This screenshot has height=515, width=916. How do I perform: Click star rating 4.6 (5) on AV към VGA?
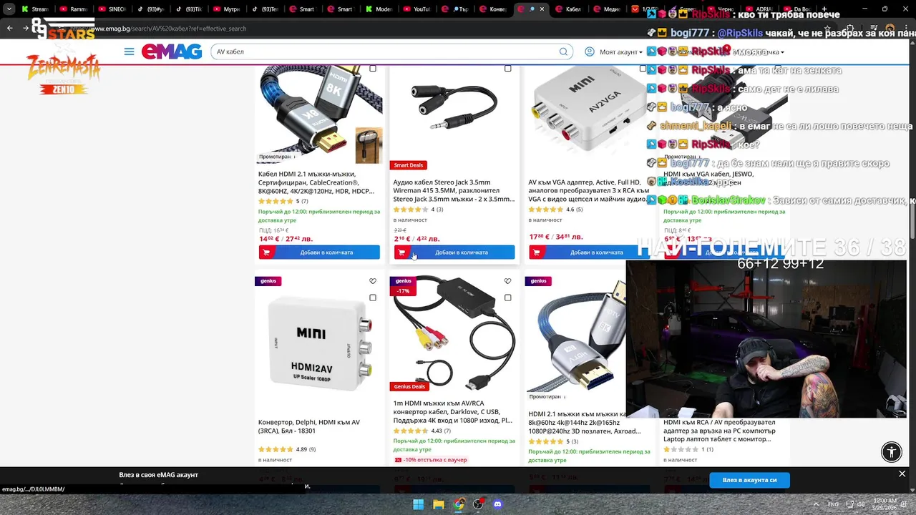(555, 210)
